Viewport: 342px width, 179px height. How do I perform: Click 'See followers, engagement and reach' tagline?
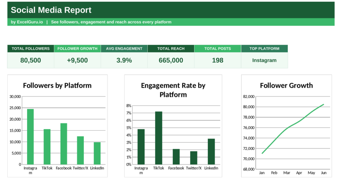(111, 22)
